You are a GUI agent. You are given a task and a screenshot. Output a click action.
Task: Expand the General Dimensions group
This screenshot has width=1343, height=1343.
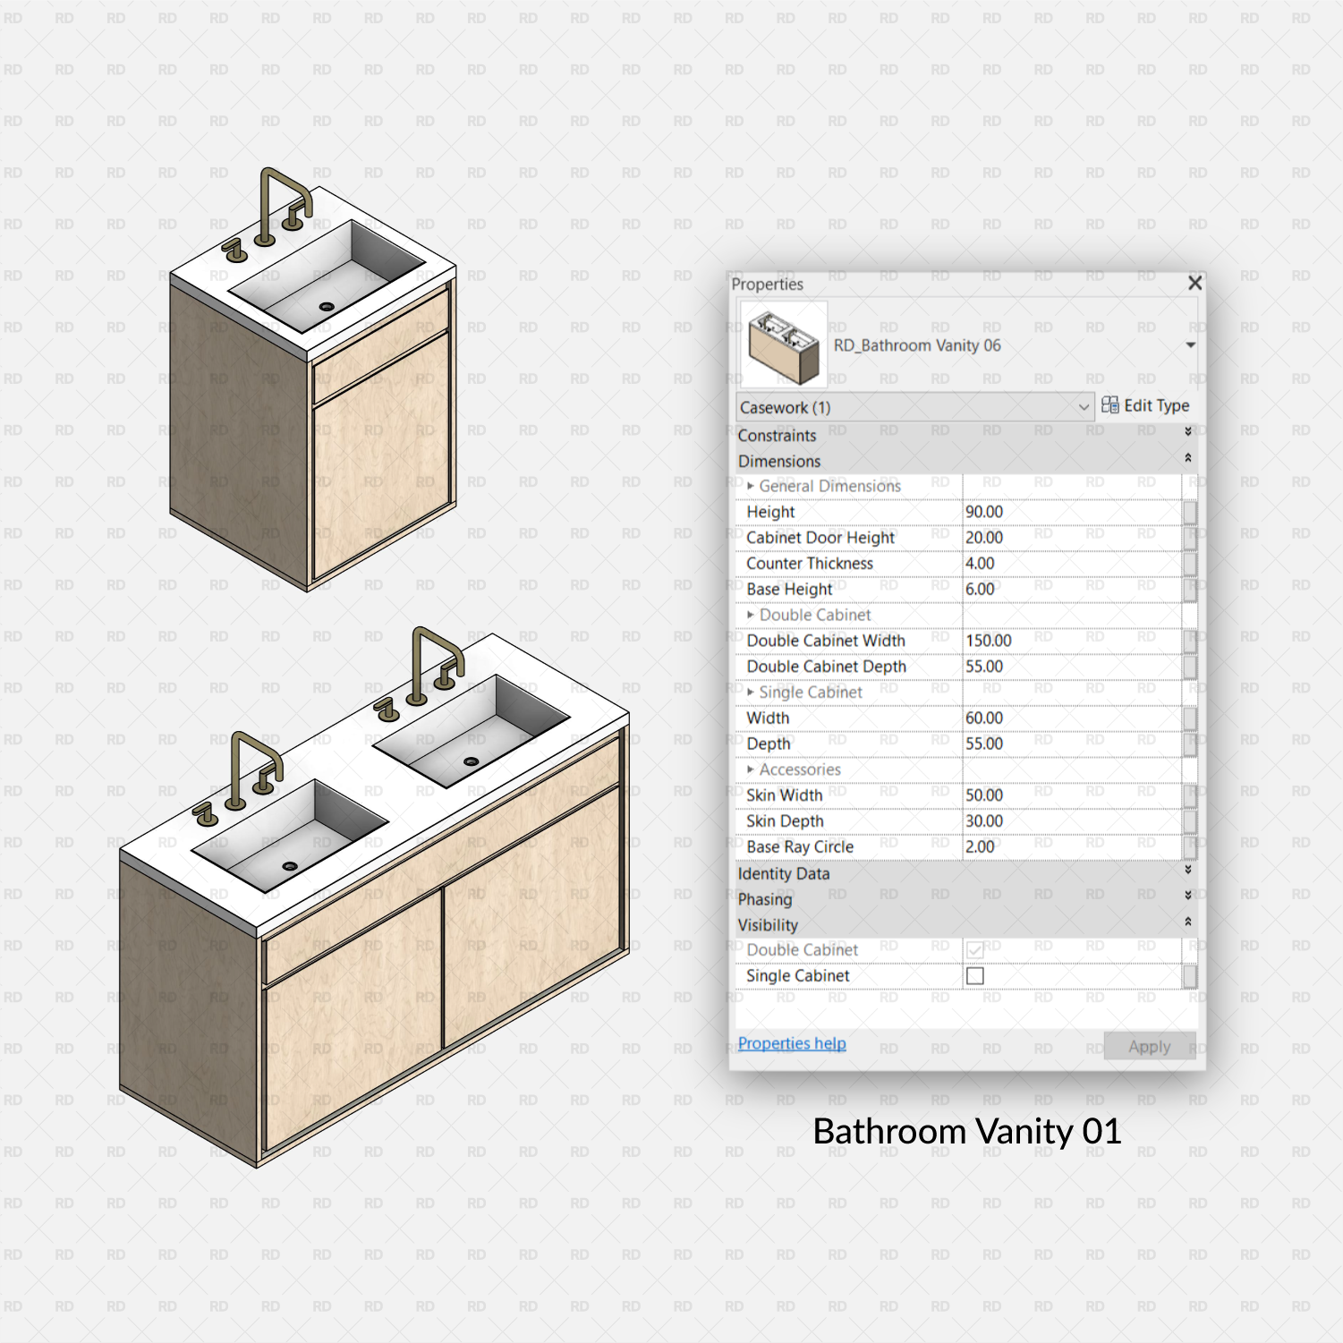tap(752, 486)
